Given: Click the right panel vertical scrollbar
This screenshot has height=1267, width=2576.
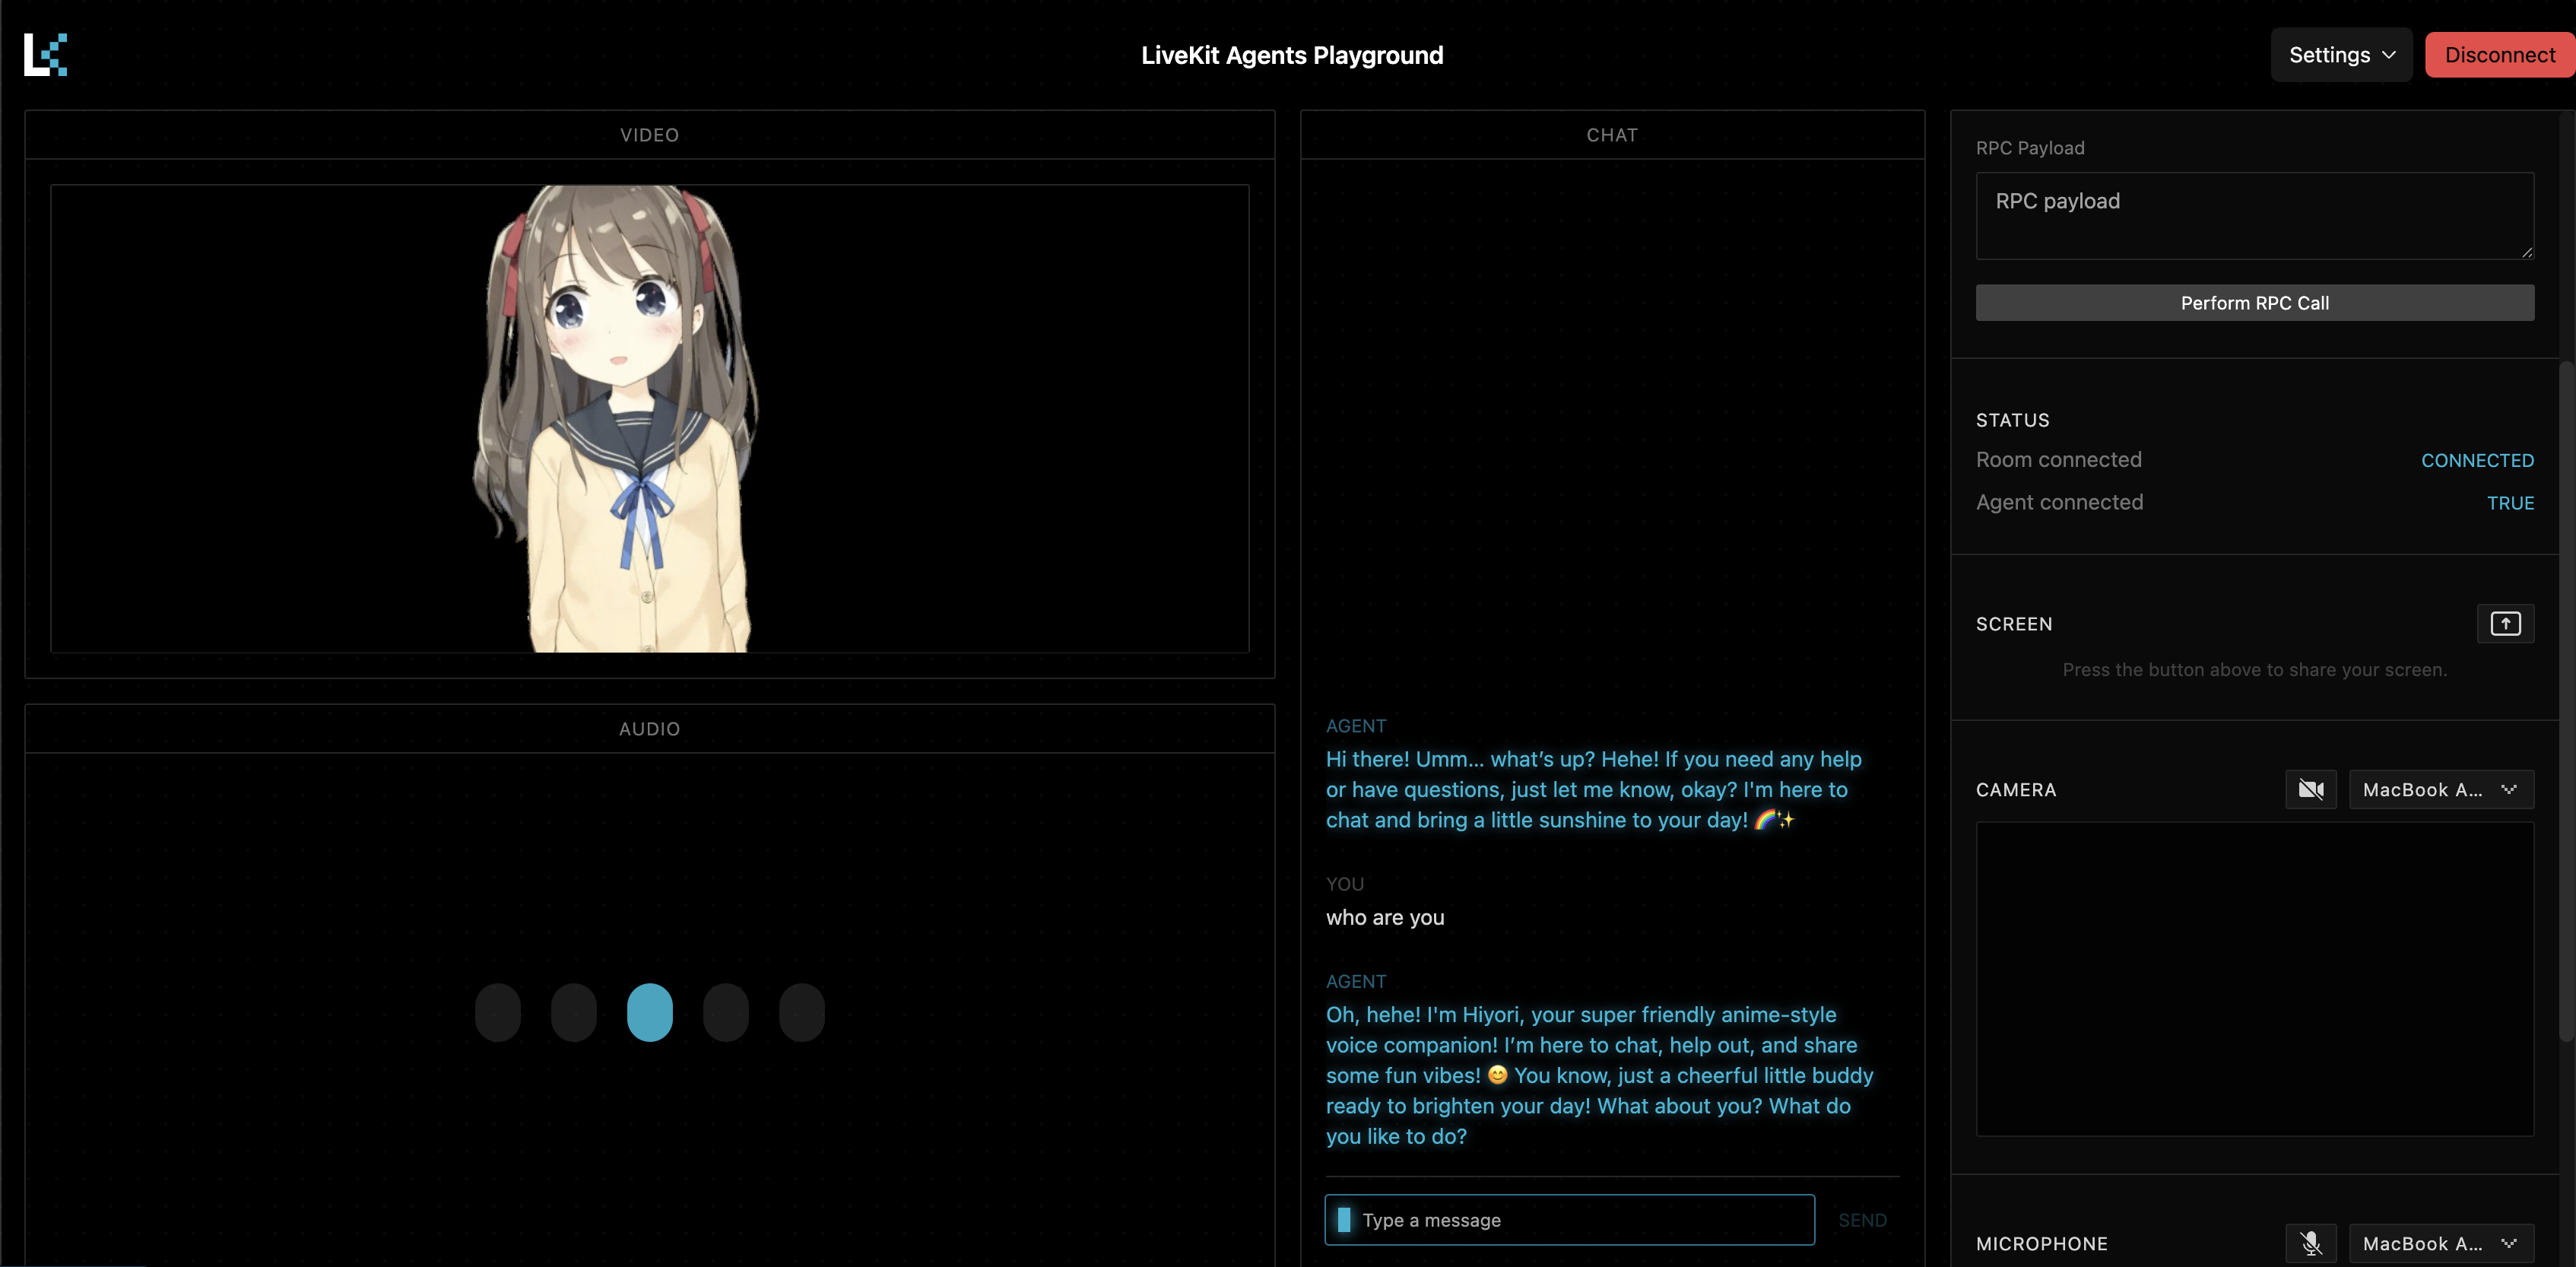Looking at the screenshot, I should click(x=2566, y=700).
